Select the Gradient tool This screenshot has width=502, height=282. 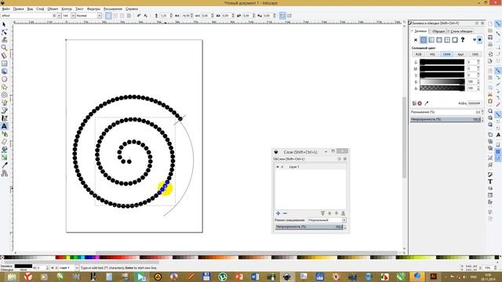4,157
